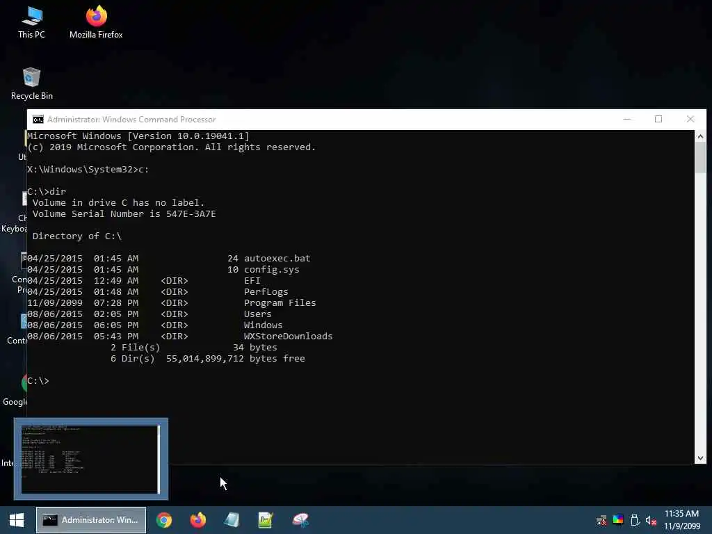Close the Command Processor window
Image resolution: width=712 pixels, height=534 pixels.
pos(690,120)
